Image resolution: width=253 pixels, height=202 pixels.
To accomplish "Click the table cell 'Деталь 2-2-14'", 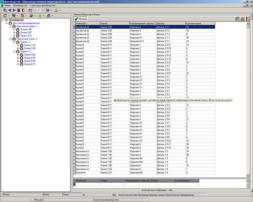I will click(171, 148).
